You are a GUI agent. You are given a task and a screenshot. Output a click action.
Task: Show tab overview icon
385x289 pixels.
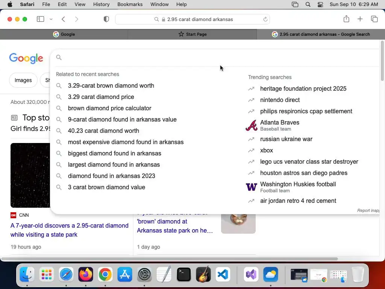(374, 19)
